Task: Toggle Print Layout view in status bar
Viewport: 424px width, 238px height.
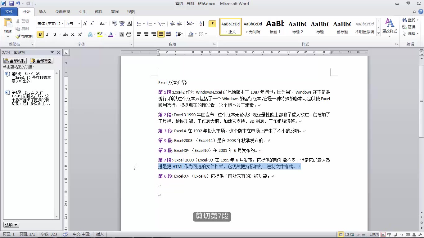Action: tap(341, 234)
